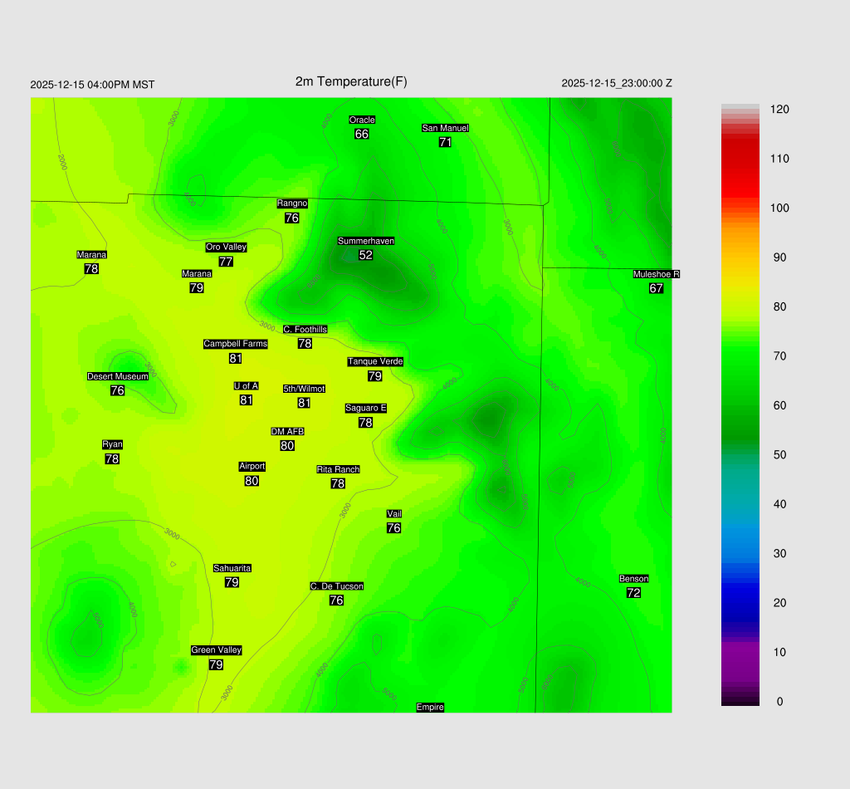Viewport: 850px width, 789px height.
Task: Pick the red color at 110 on colorbar
Action: [740, 159]
